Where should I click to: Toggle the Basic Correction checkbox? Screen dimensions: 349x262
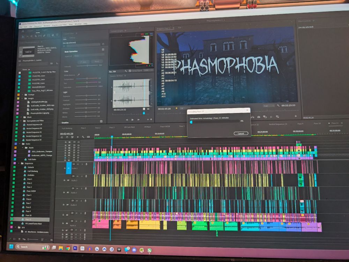[x=103, y=49]
